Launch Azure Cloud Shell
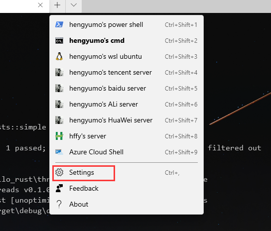The height and width of the screenshot is (231, 271). 127,152
